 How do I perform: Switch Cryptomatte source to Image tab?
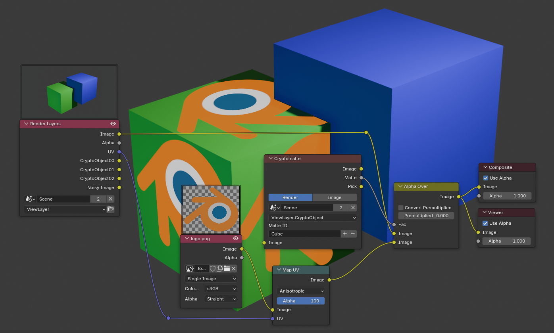point(335,197)
